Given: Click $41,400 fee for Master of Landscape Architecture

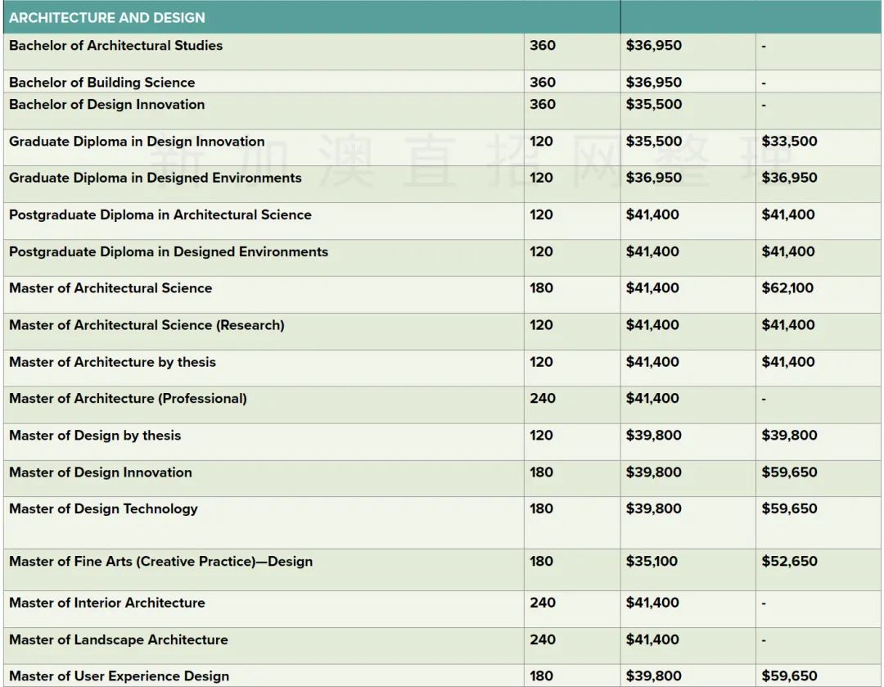Looking at the screenshot, I should point(652,640).
